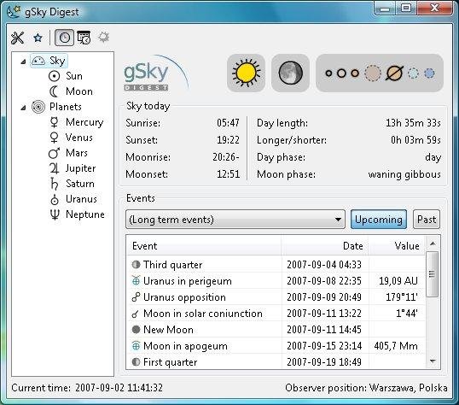
Task: Click the 179°11' value cell
Action: click(x=402, y=297)
